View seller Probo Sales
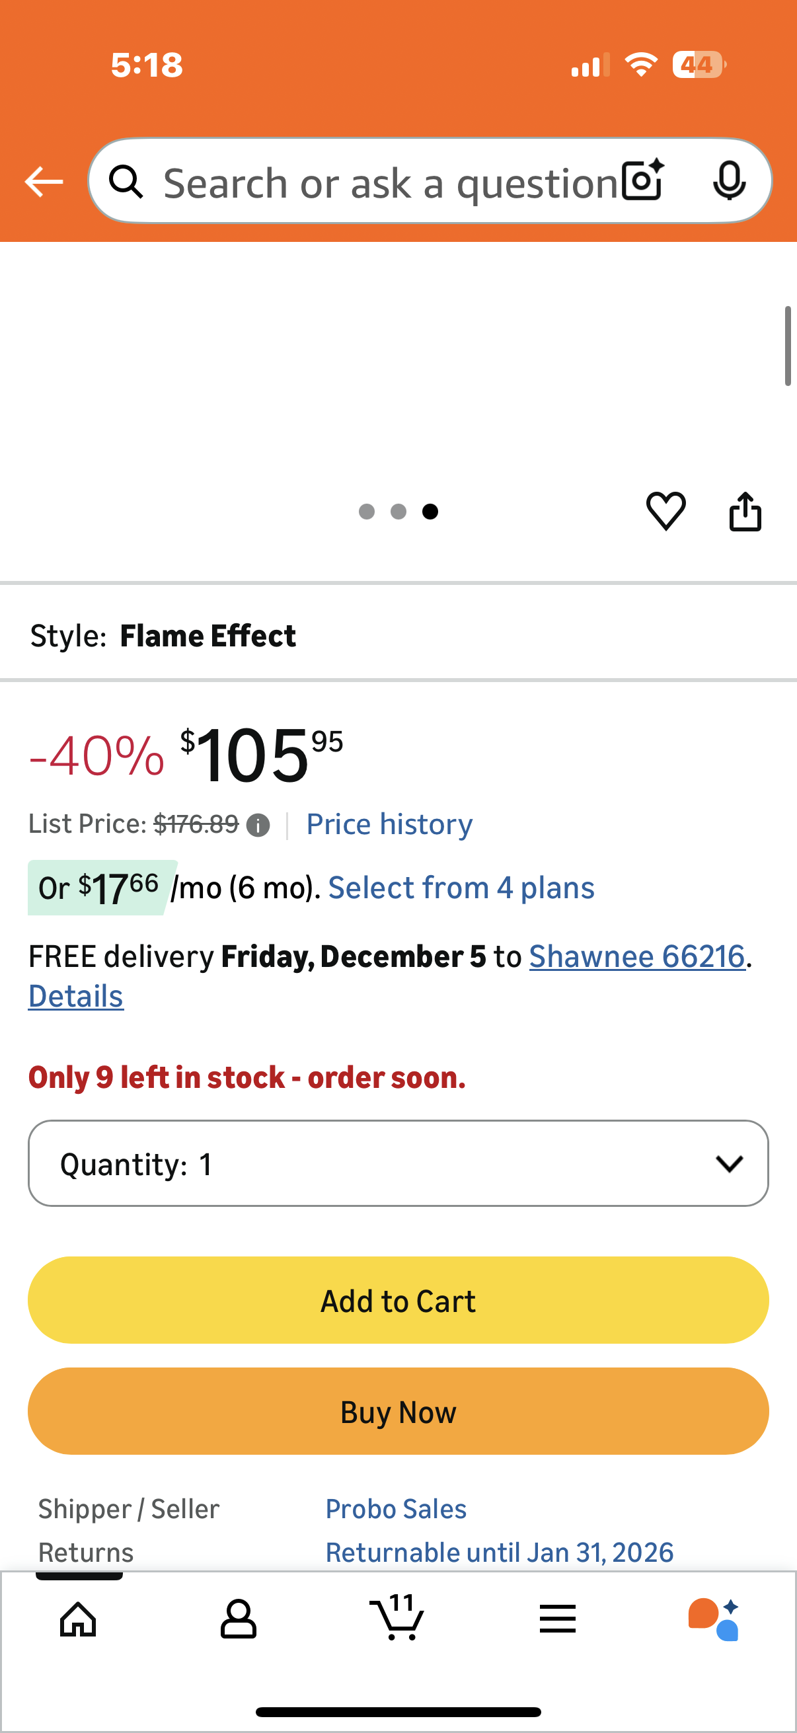Image resolution: width=797 pixels, height=1733 pixels. click(x=395, y=1508)
